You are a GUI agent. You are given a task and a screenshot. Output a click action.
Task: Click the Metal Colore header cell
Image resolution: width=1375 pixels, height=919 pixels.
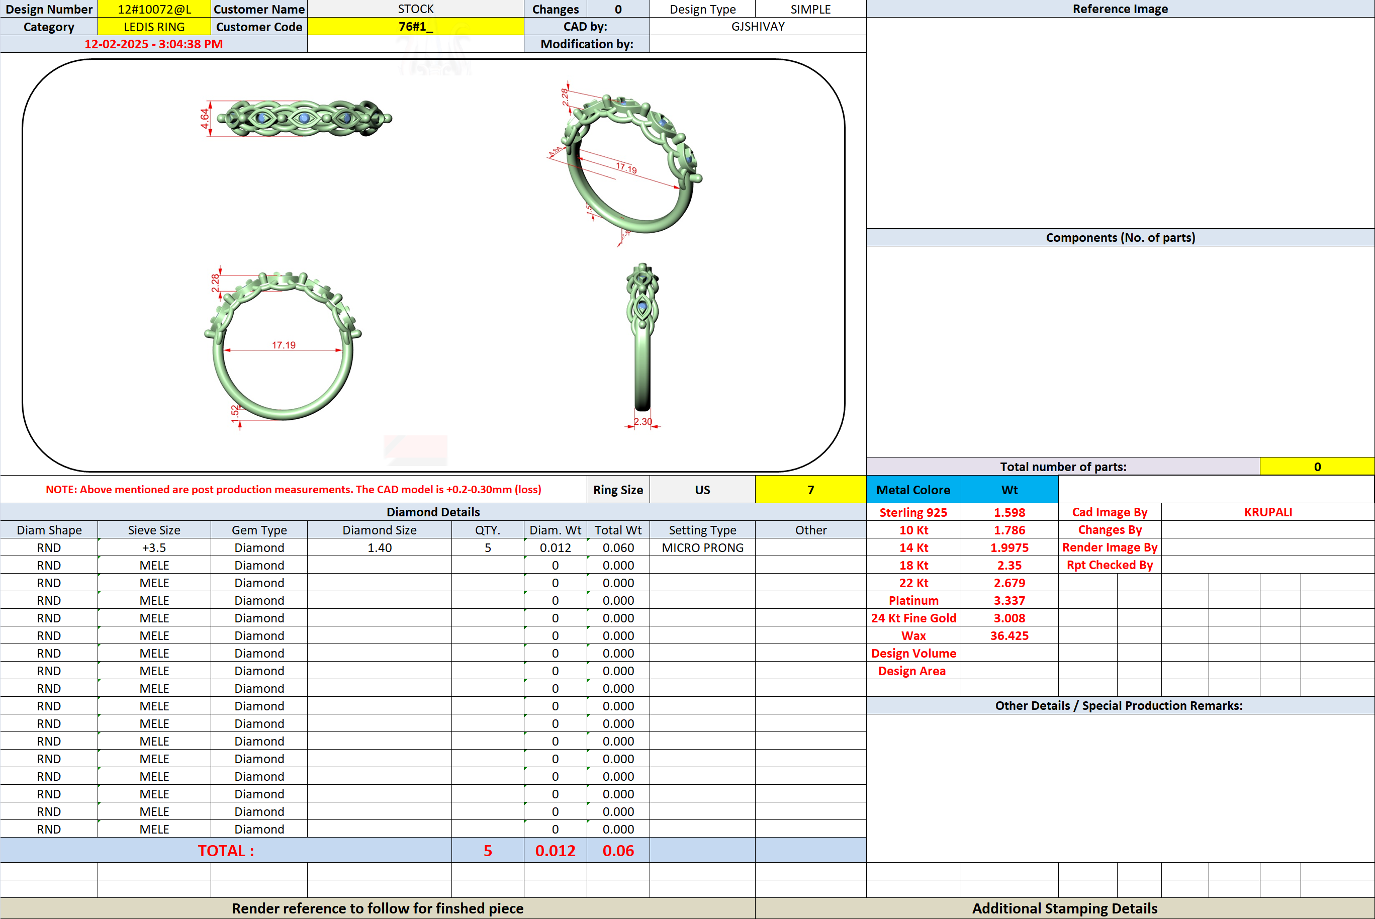click(x=913, y=489)
